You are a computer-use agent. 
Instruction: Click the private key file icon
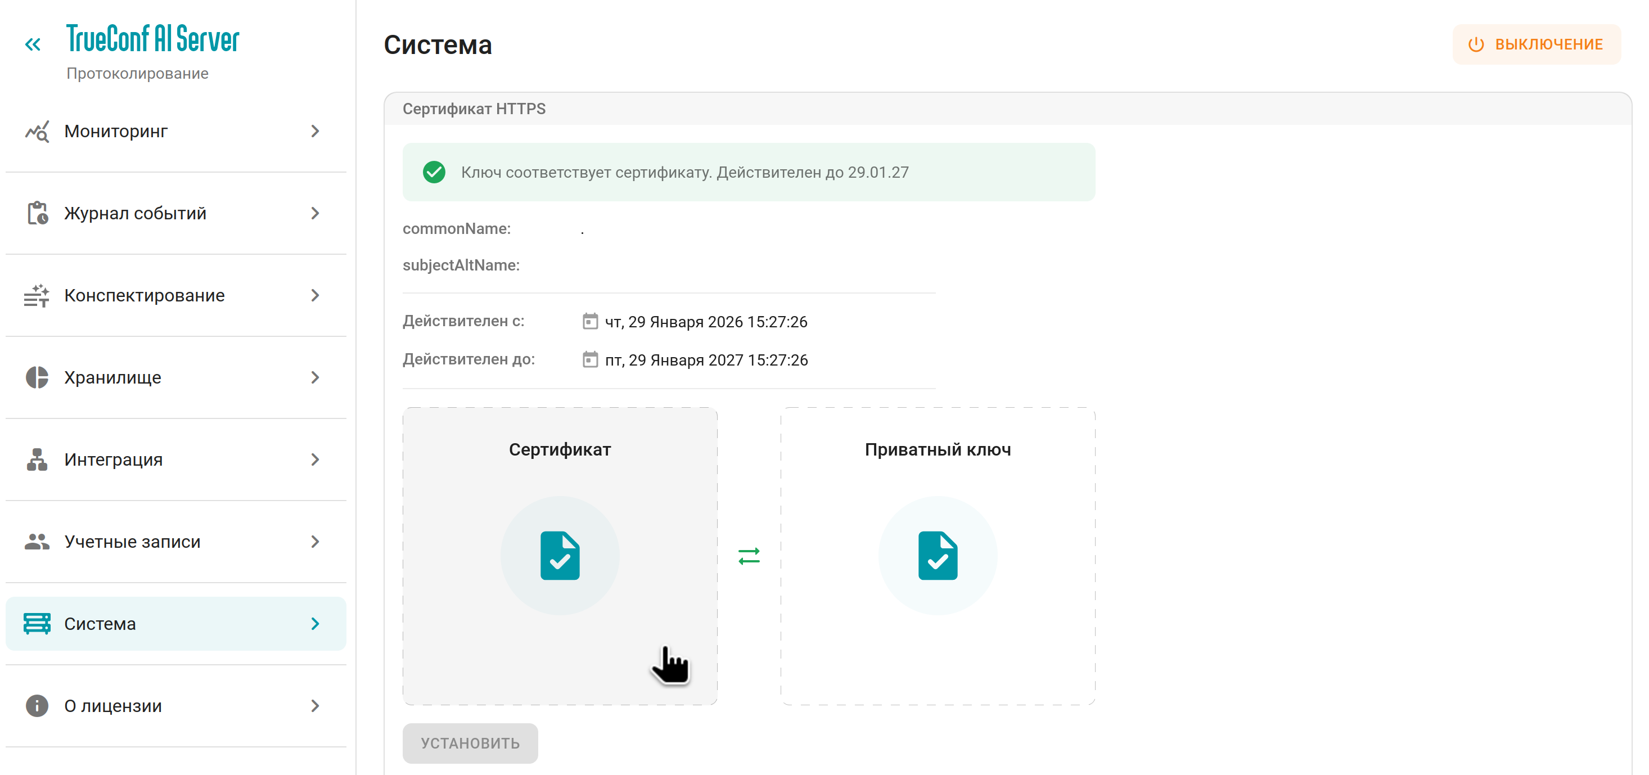(x=937, y=556)
